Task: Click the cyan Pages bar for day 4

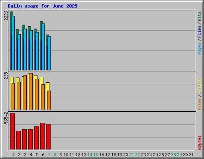Action: coord(31,50)
